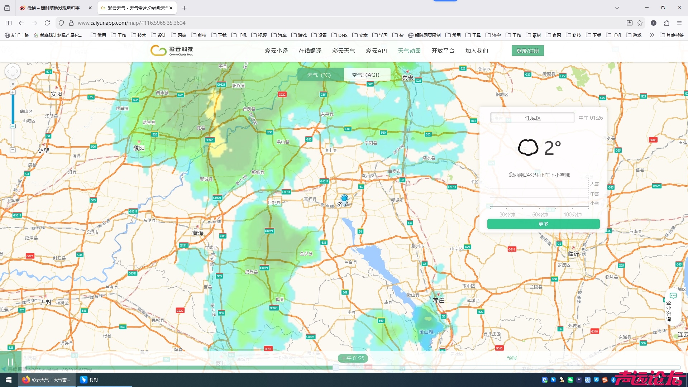Pause the radar animation playback
Screen dimensions: 688x387
(10, 362)
